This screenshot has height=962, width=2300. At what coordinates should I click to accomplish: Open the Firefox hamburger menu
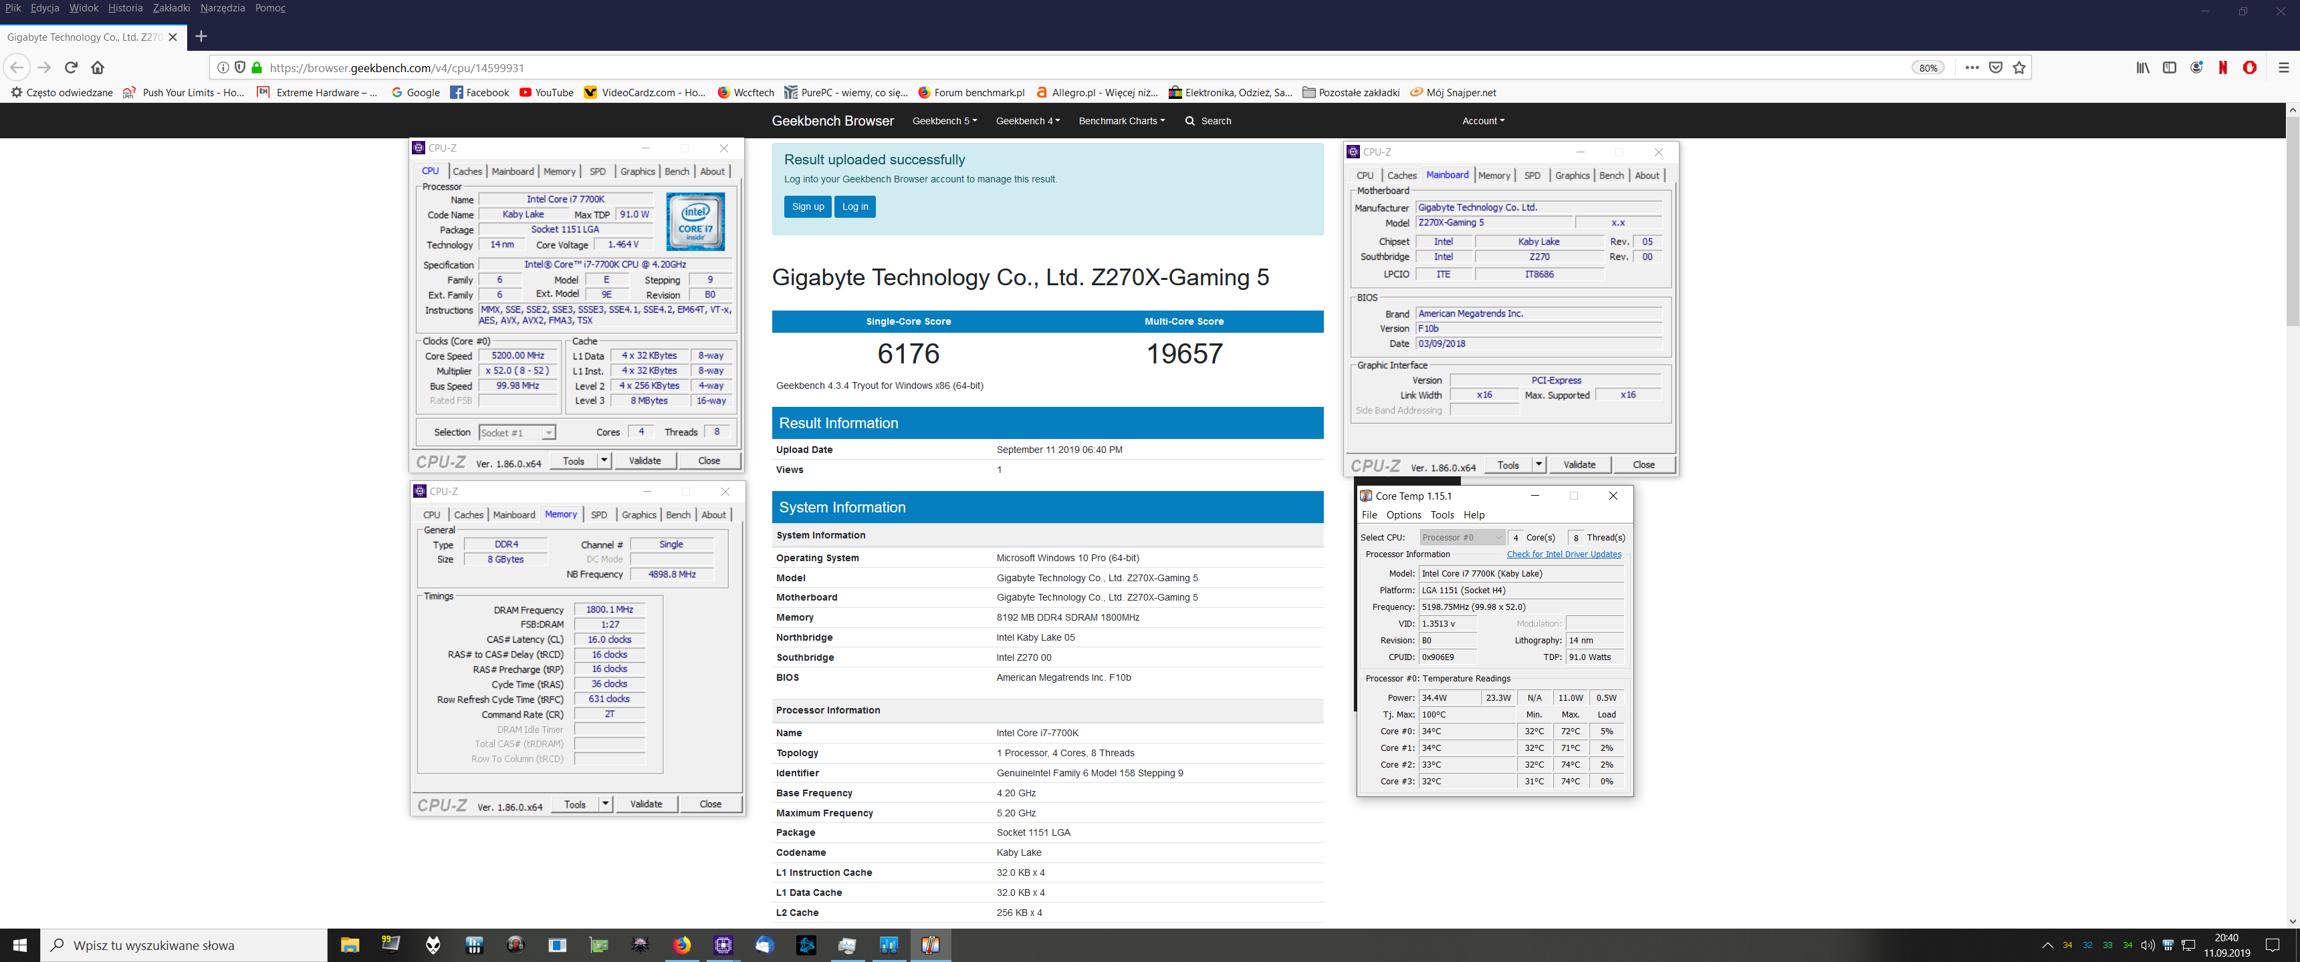[2284, 67]
